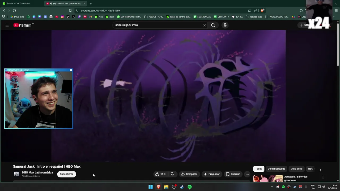Like the video showing 11 K
Screen dimensions: 340x191
[x=160, y=174]
